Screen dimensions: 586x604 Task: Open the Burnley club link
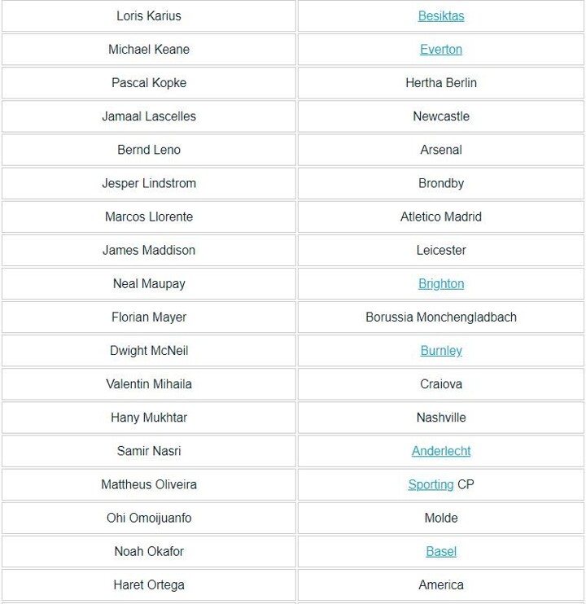[441, 351]
